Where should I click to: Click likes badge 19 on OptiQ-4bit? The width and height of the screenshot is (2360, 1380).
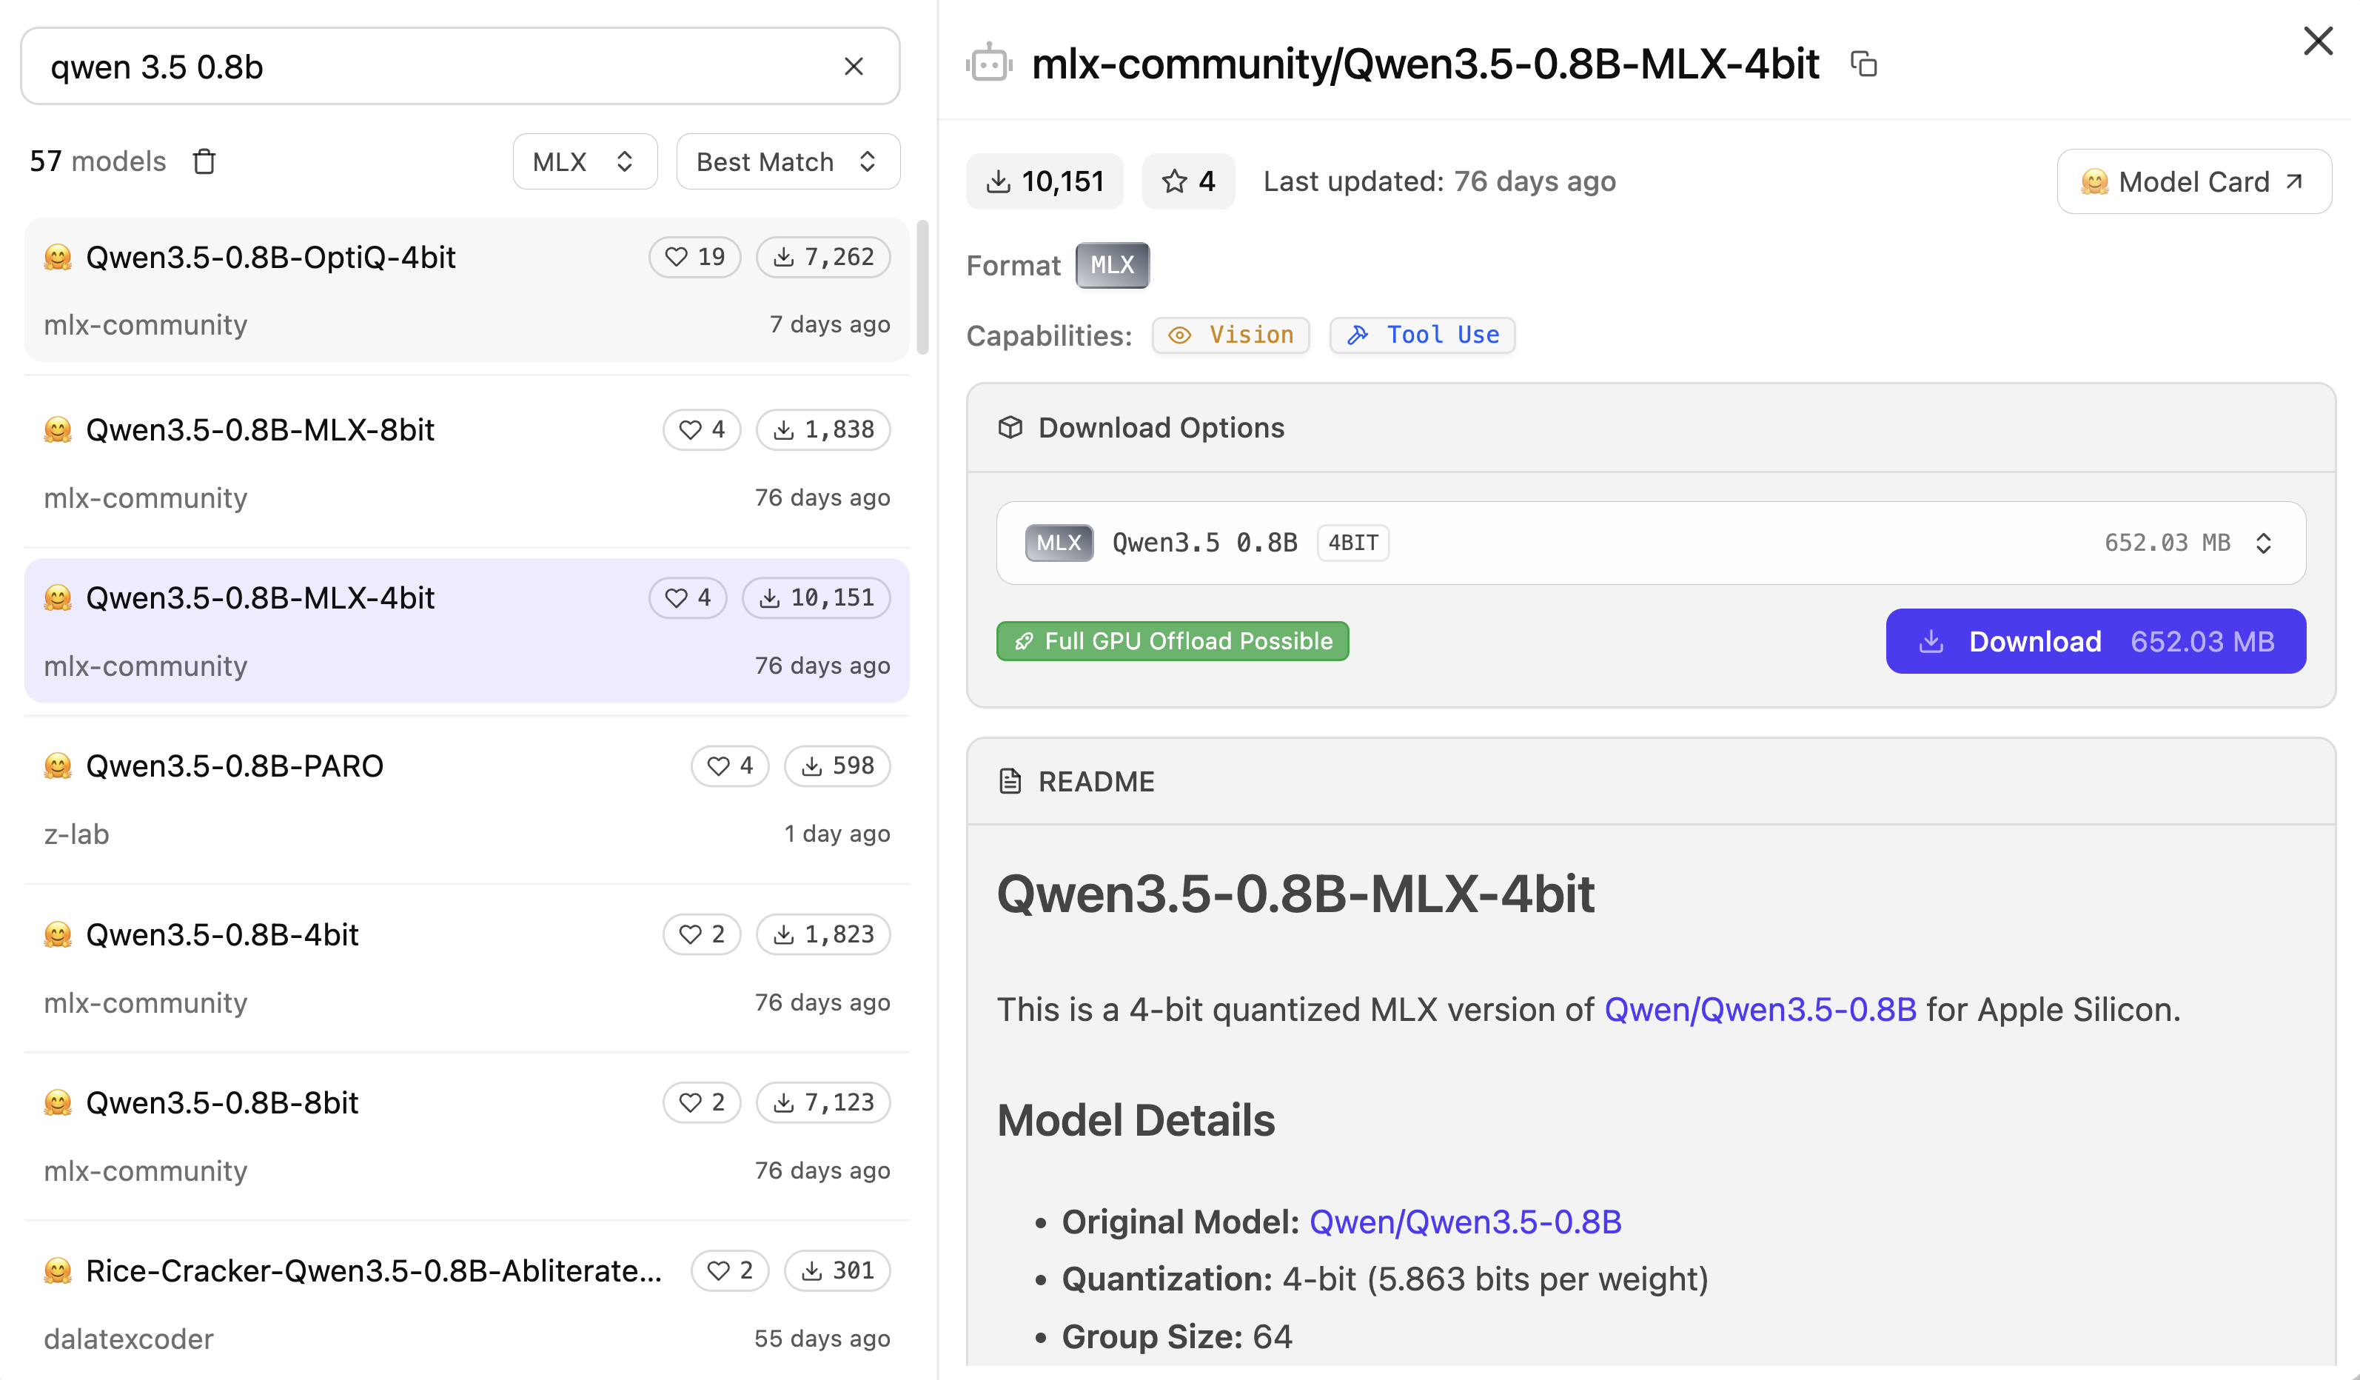pos(695,257)
